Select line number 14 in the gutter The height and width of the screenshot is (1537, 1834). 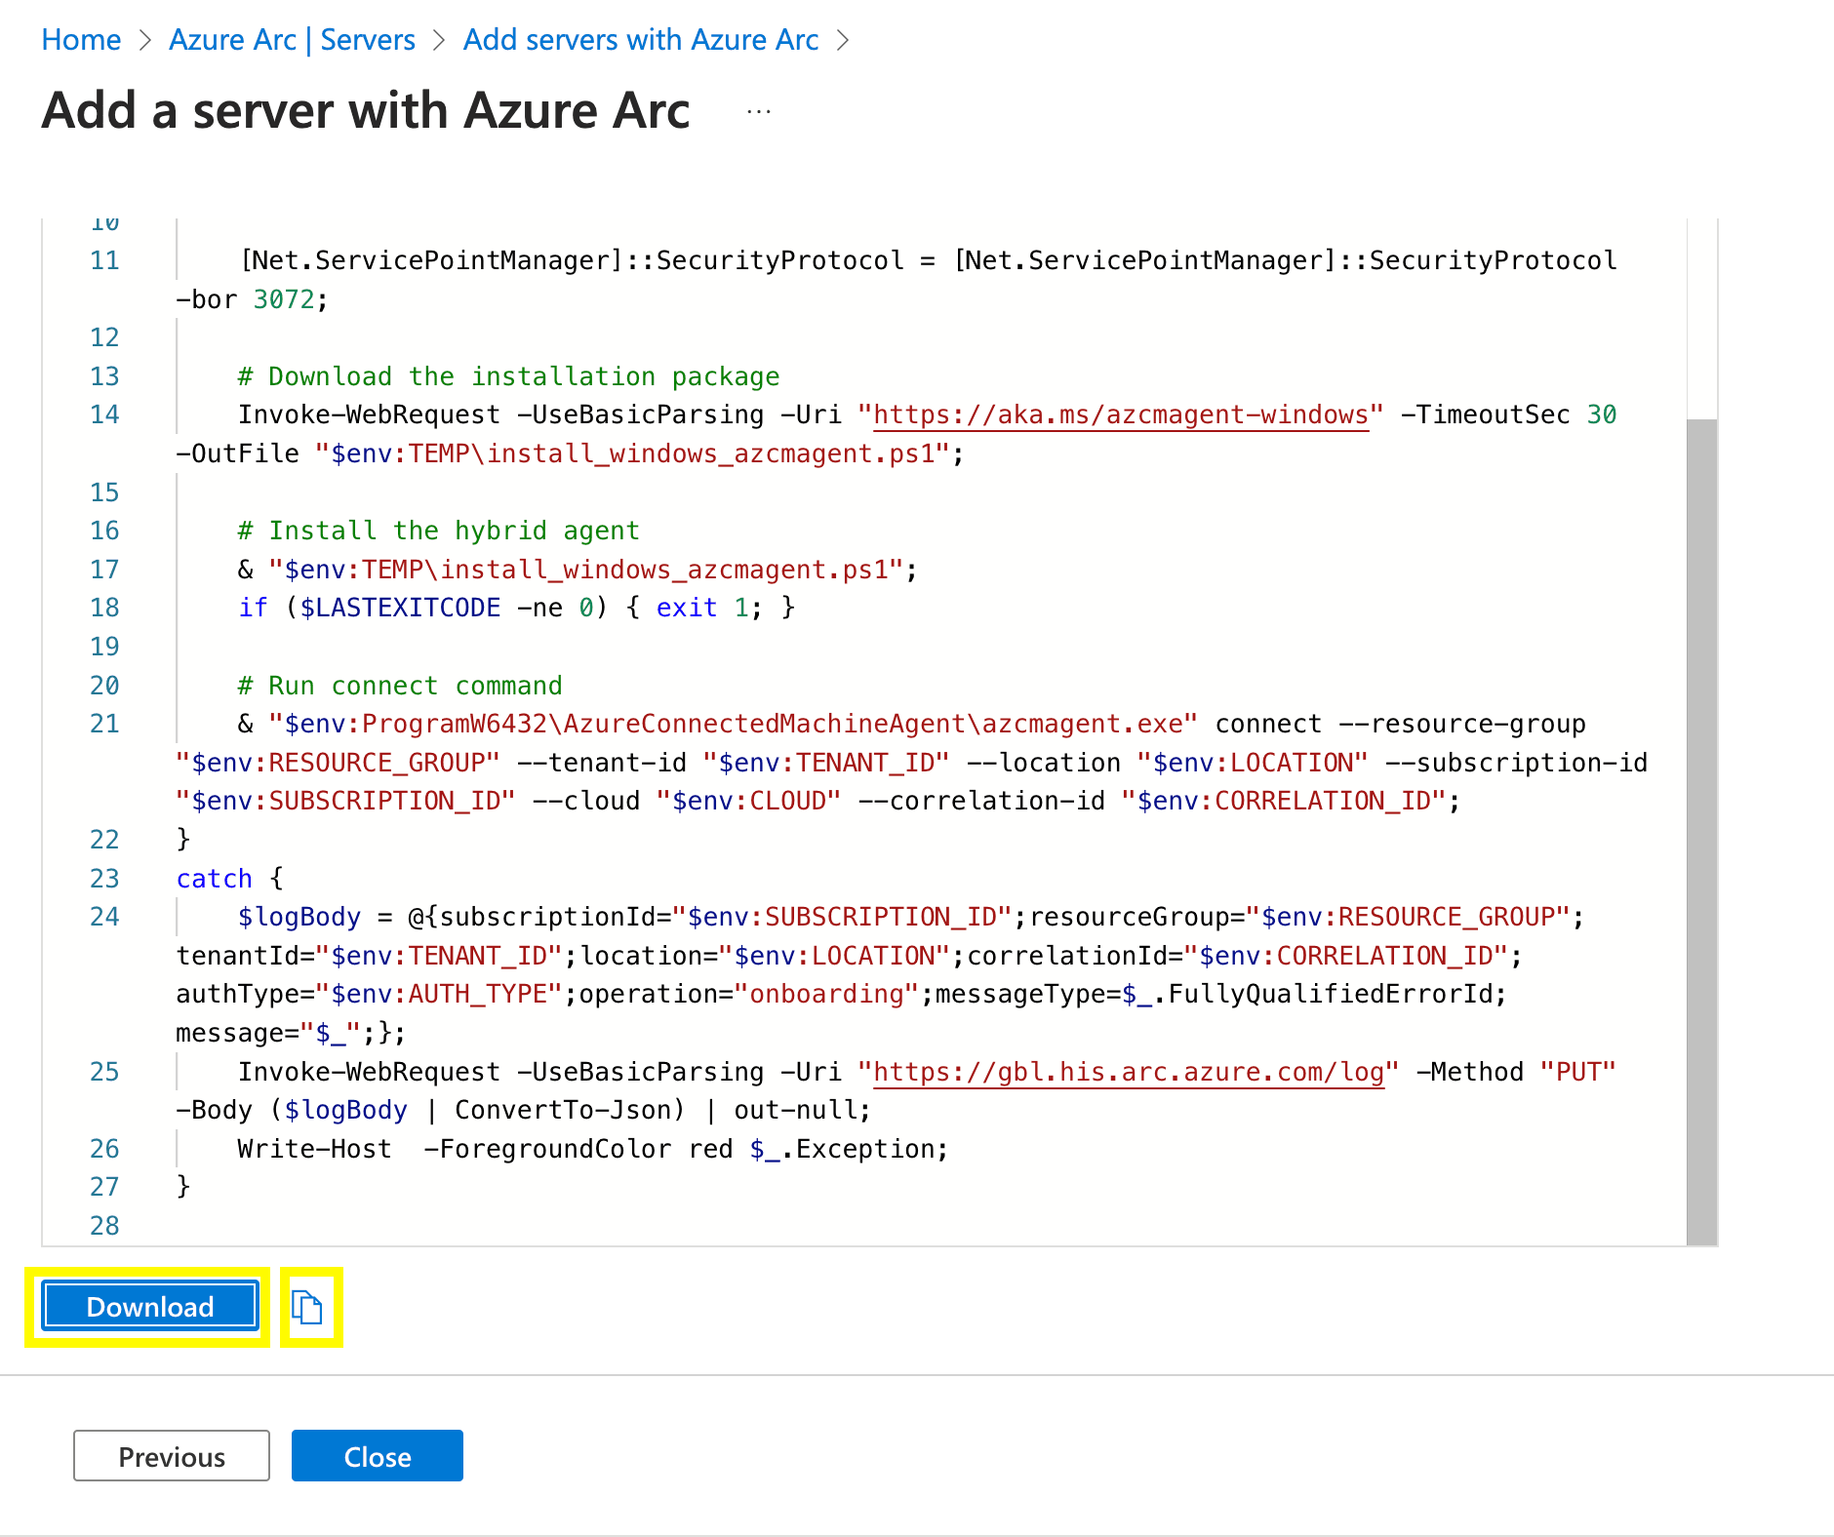[104, 414]
